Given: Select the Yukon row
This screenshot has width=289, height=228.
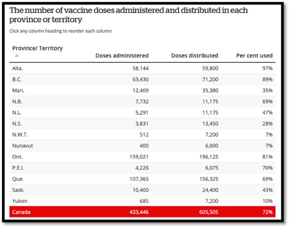Looking at the screenshot, I should [x=142, y=201].
